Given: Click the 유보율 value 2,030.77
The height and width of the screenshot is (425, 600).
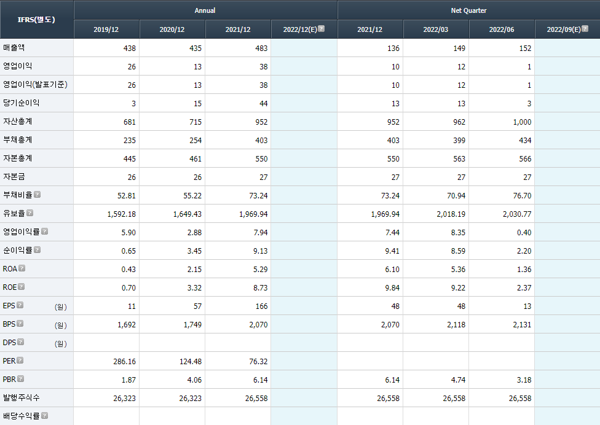Looking at the screenshot, I should (x=517, y=214).
